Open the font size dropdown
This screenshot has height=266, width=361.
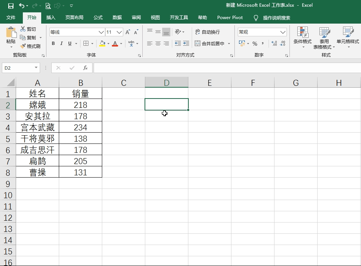119,32
